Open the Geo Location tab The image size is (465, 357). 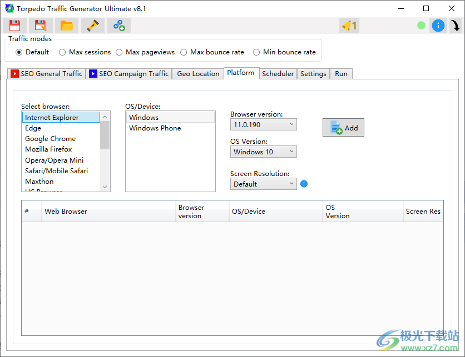click(x=198, y=74)
